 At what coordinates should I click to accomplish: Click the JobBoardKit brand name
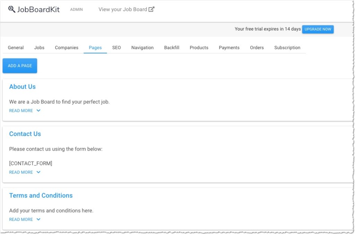pyautogui.click(x=38, y=9)
